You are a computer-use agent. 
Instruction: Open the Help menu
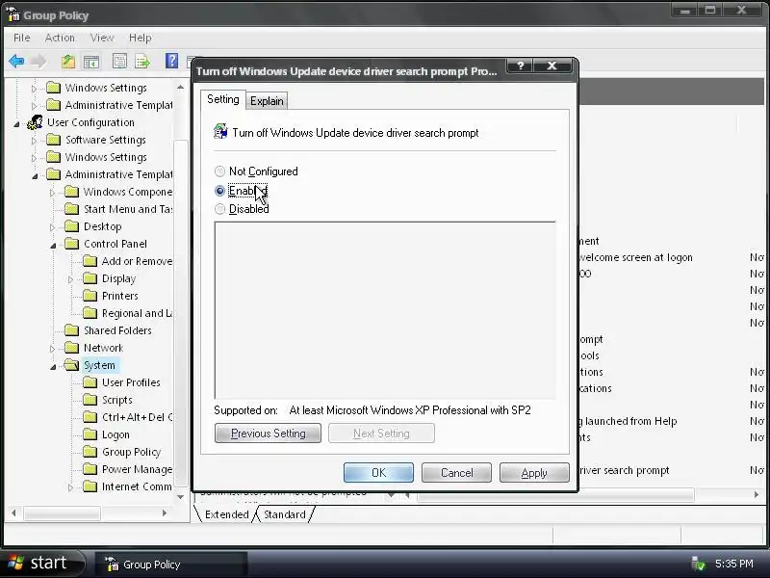coord(140,38)
